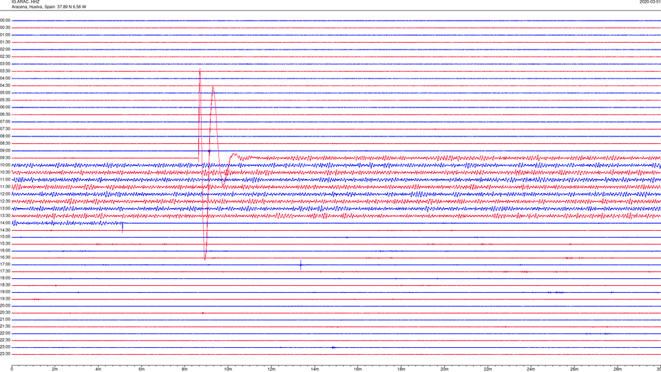661x372 pixels.
Task: Select the 21:00 trace time label
Action: [5, 319]
